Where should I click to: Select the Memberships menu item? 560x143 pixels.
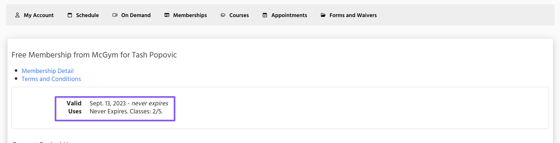click(190, 15)
